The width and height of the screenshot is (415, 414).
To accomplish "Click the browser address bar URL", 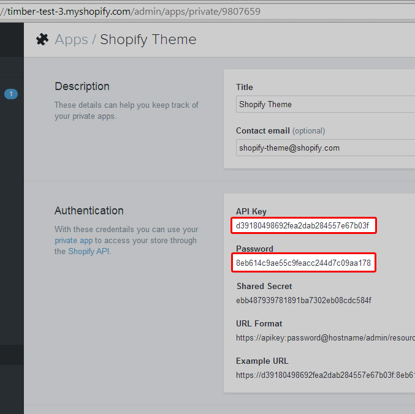I will pos(130,12).
